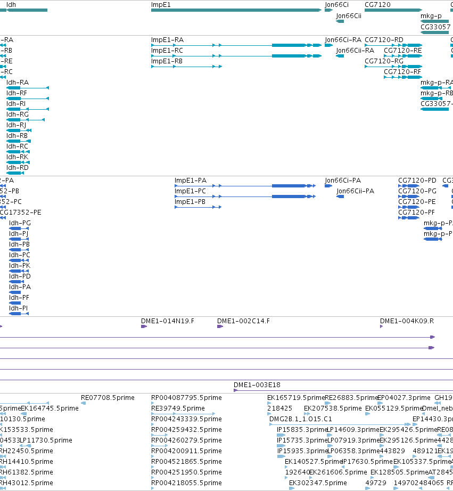453x491 pixels.
Task: Select protein CG7120-PG
Action: click(x=408, y=197)
